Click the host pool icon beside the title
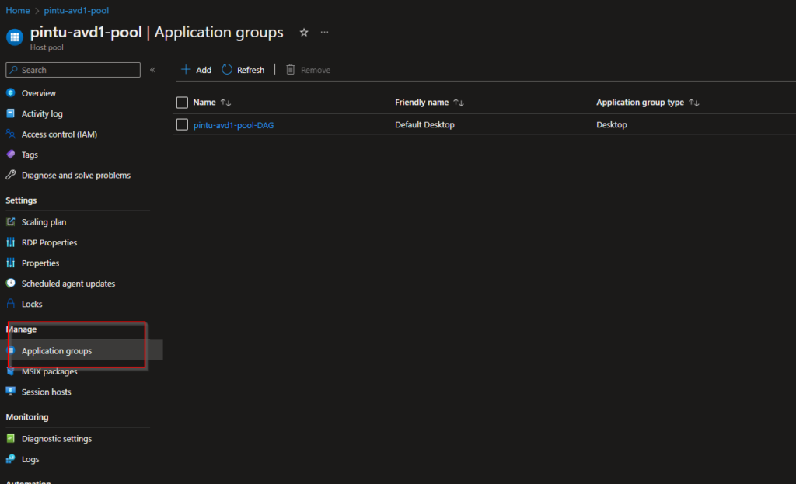 click(15, 37)
